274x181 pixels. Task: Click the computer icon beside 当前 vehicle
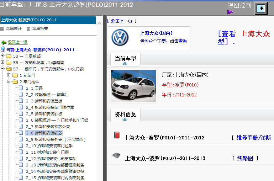(x=3, y=49)
